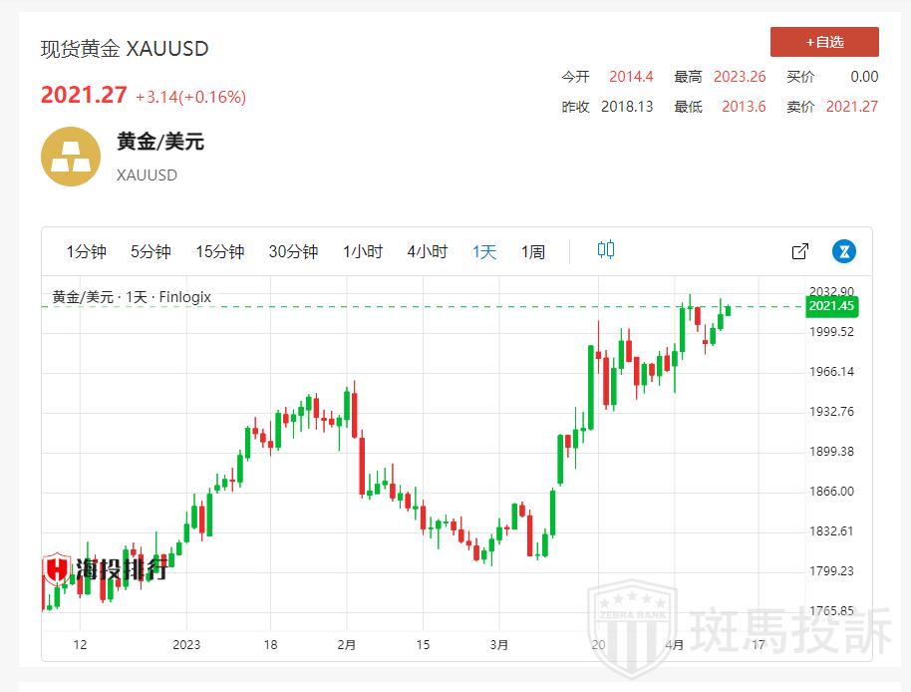911x692 pixels.
Task: Click the green 2021.45 price label
Action: click(x=832, y=306)
